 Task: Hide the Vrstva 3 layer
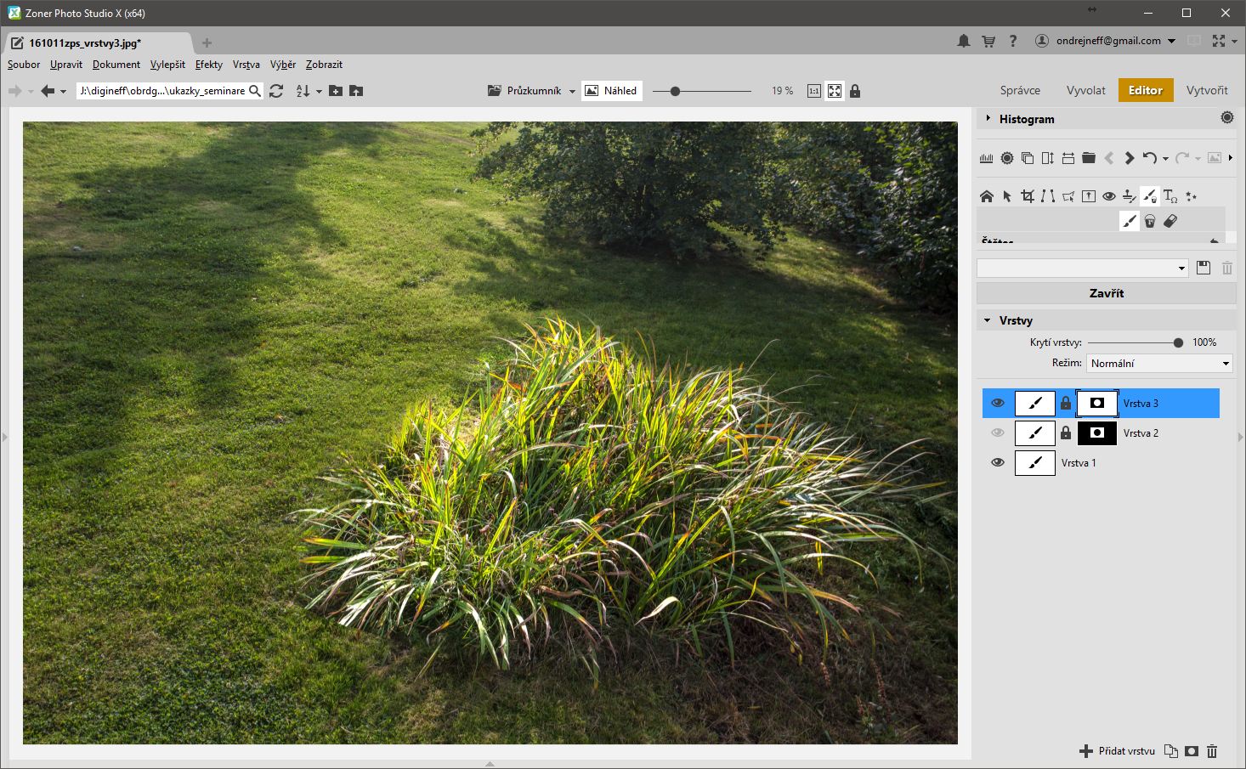click(x=998, y=404)
